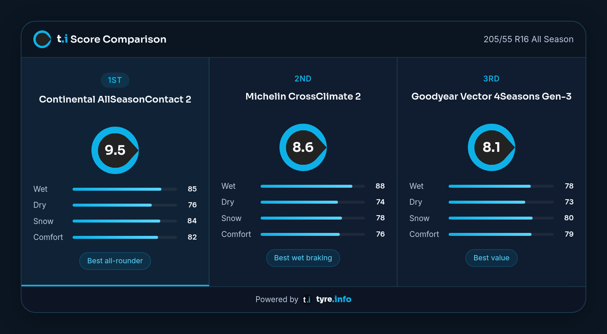Click Michelin's Dry value 74
607x334 pixels.
[x=380, y=202]
